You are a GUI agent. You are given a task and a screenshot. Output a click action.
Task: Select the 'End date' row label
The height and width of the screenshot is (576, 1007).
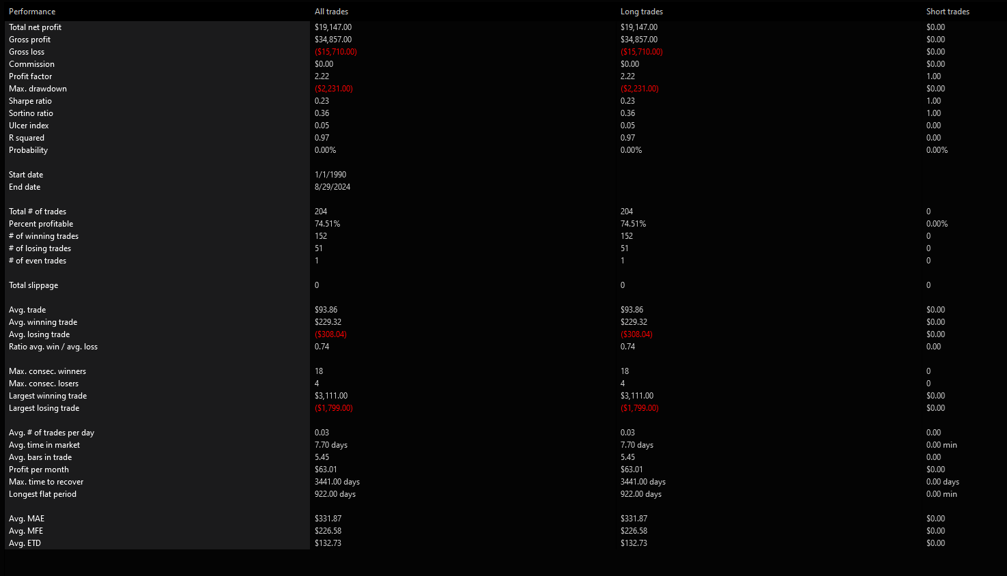tap(25, 187)
